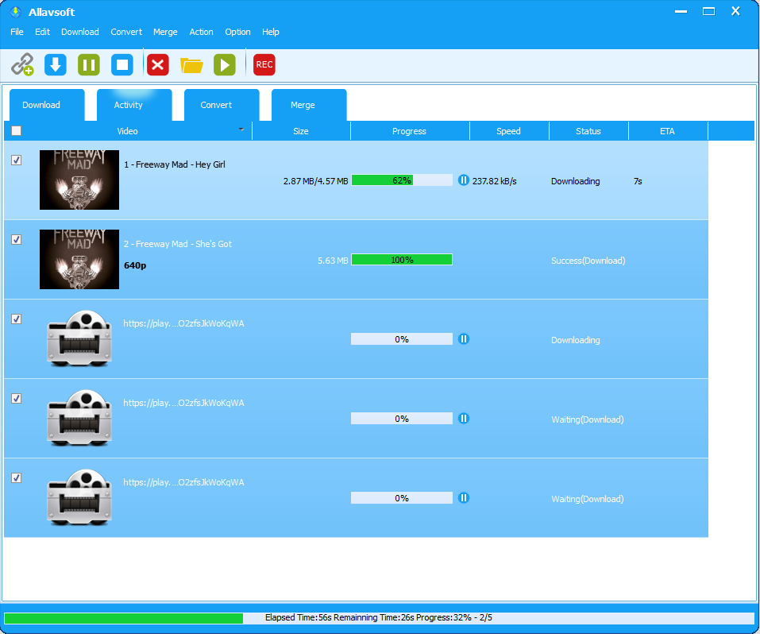Viewport: 760px width, 634px height.
Task: Sort by the Size column header
Action: 301,131
